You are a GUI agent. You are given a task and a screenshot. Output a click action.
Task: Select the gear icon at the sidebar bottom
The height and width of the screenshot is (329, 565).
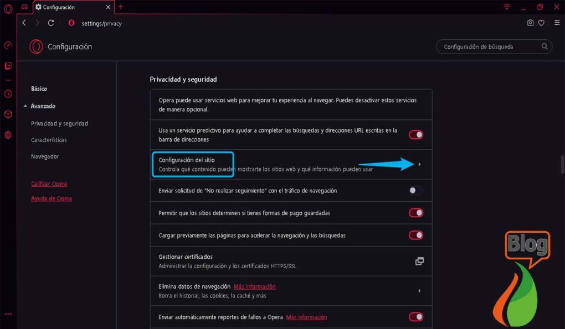tap(7, 134)
